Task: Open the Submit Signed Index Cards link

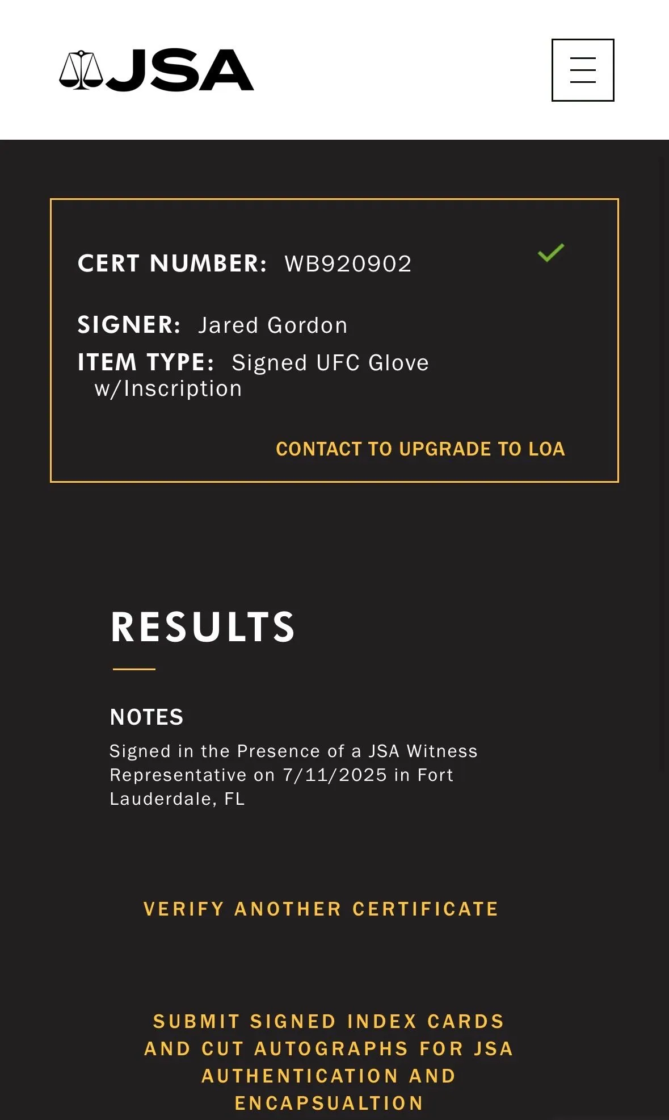Action: [x=329, y=1062]
